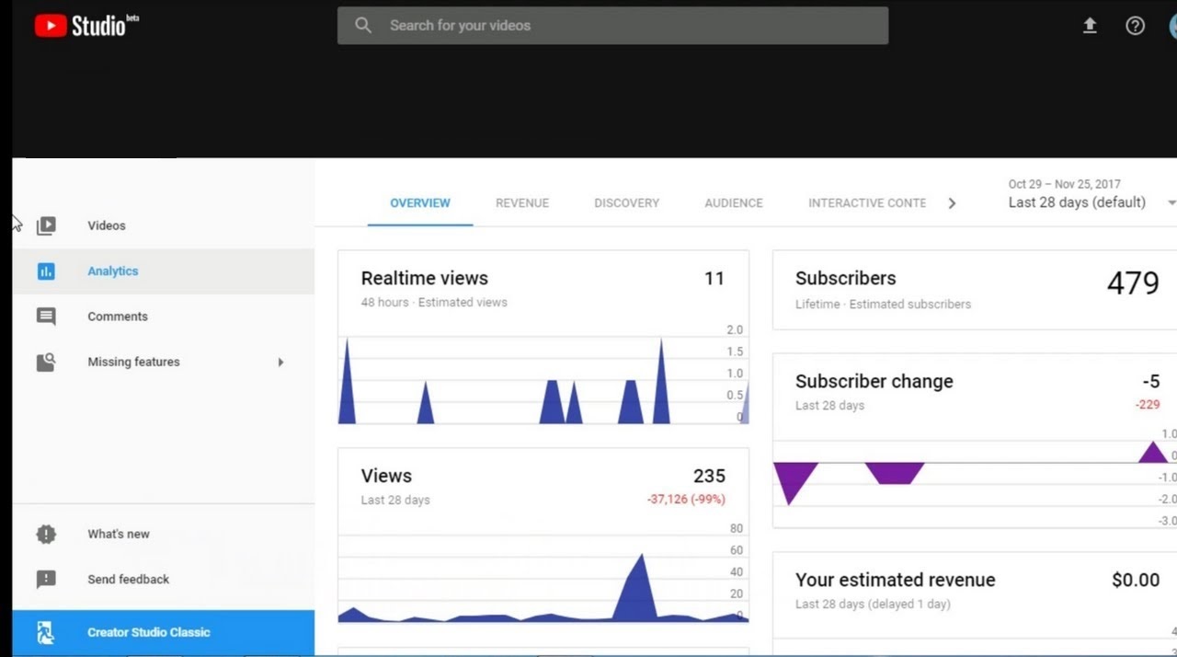
Task: Expand the Missing features submenu arrow
Action: pos(281,363)
